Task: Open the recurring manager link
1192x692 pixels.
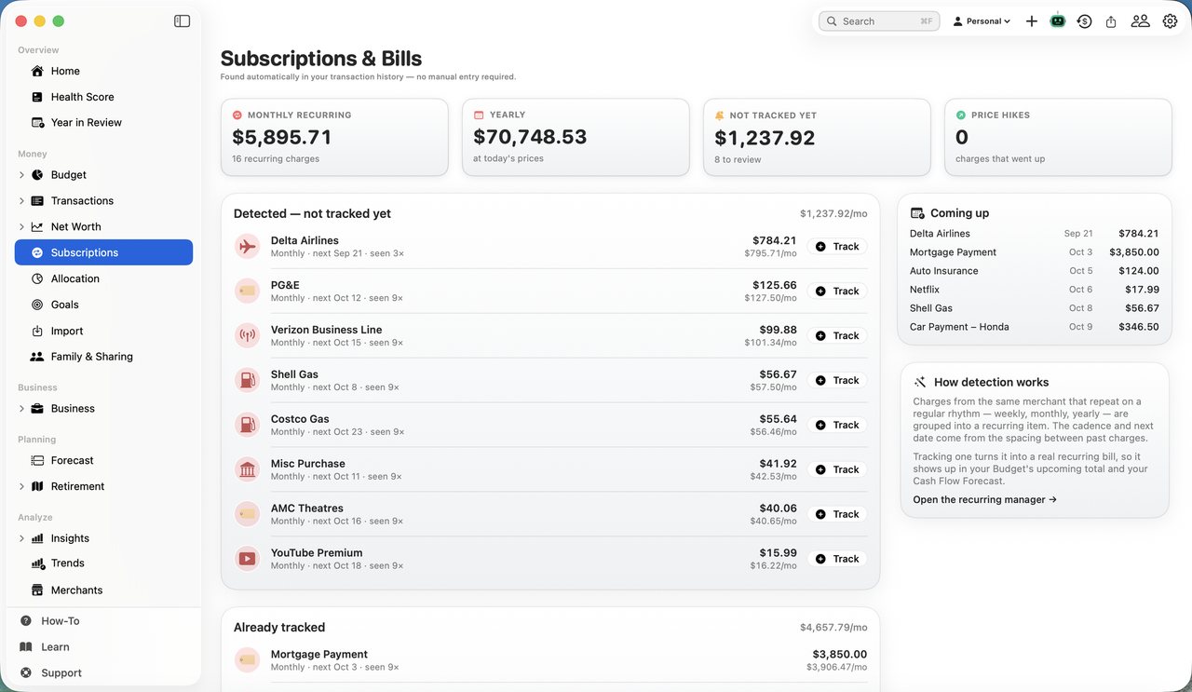Action: pyautogui.click(x=985, y=500)
